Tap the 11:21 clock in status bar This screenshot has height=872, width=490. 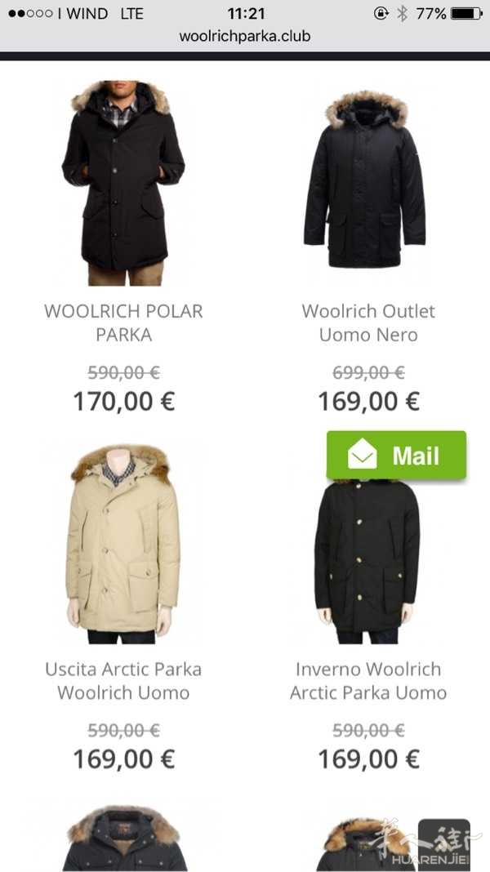click(x=245, y=13)
